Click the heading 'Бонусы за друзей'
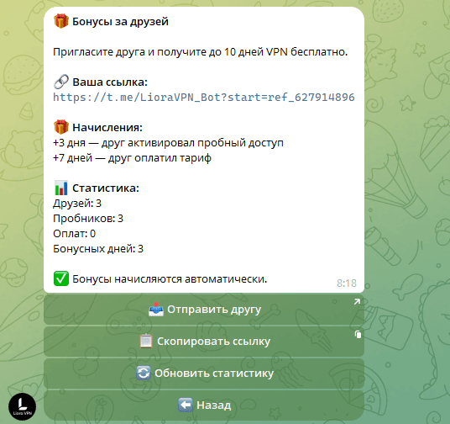450x424 pixels. tap(120, 22)
